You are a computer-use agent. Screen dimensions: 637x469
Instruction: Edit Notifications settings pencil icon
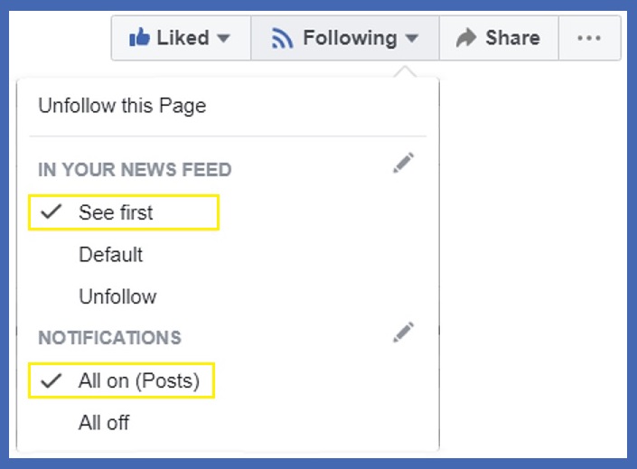[x=404, y=332]
